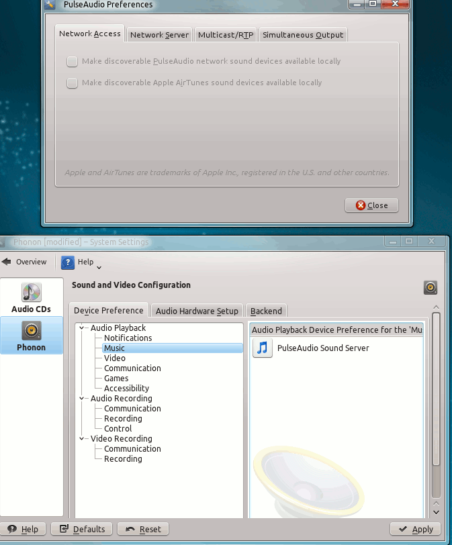The height and width of the screenshot is (545, 452).
Task: Click the blue Help question-mark icon
Action: 68,262
